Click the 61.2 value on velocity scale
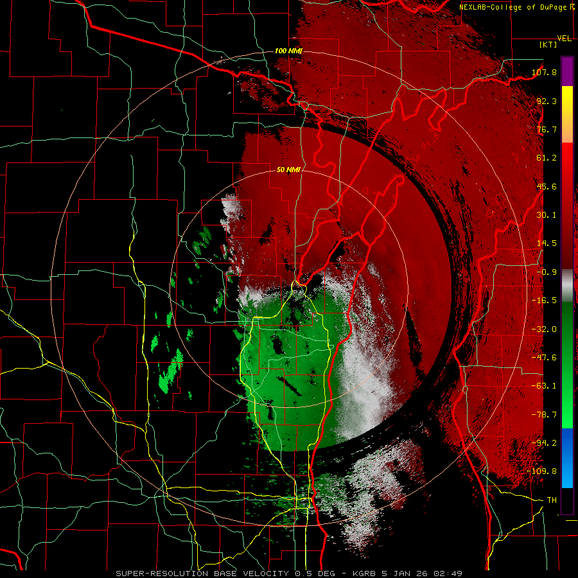Image resolution: width=578 pixels, height=578 pixels. coord(547,158)
